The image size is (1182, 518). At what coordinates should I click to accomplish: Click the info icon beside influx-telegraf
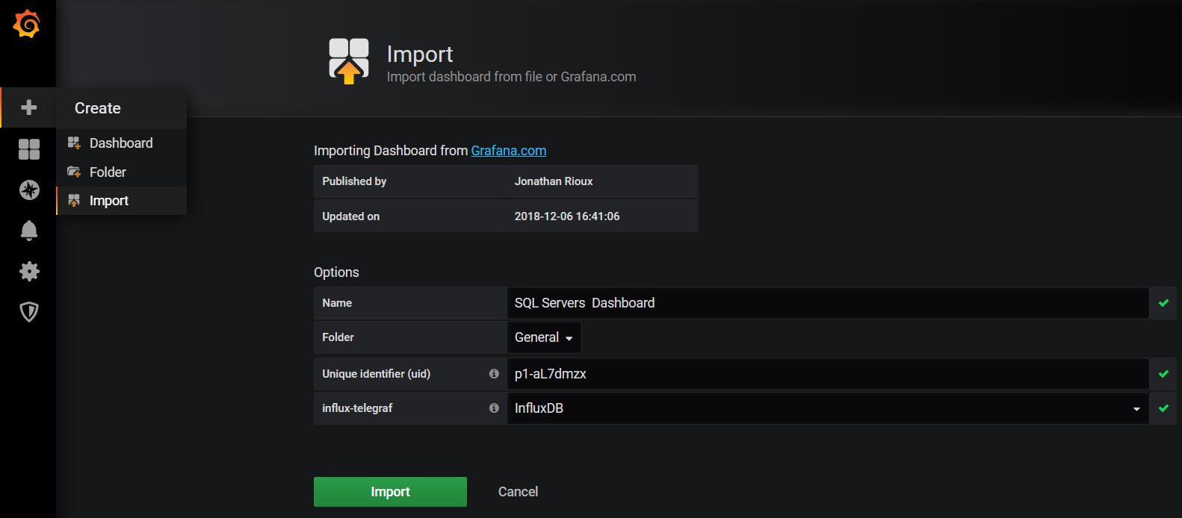pos(494,408)
